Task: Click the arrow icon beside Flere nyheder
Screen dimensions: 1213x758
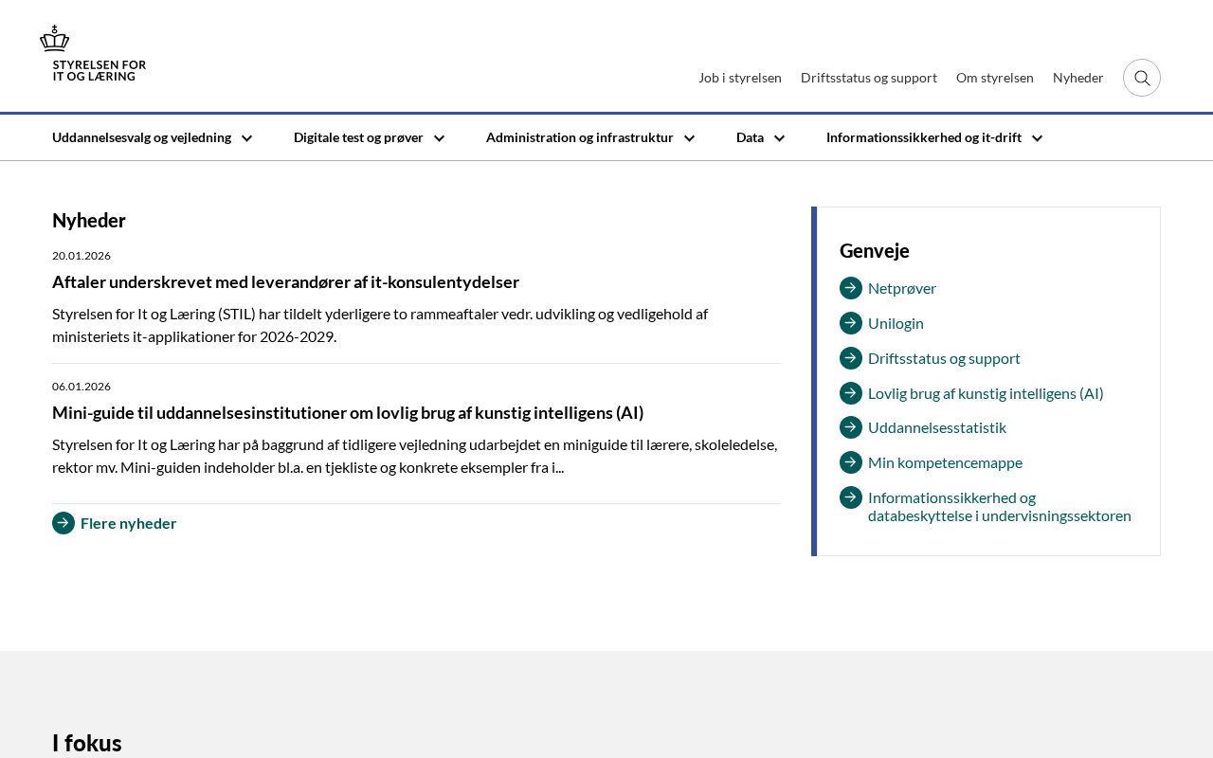Action: point(63,523)
